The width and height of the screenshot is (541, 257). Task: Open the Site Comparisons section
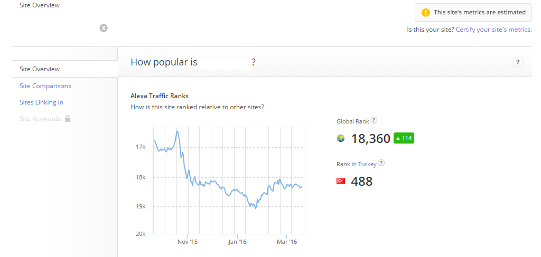[x=45, y=86]
